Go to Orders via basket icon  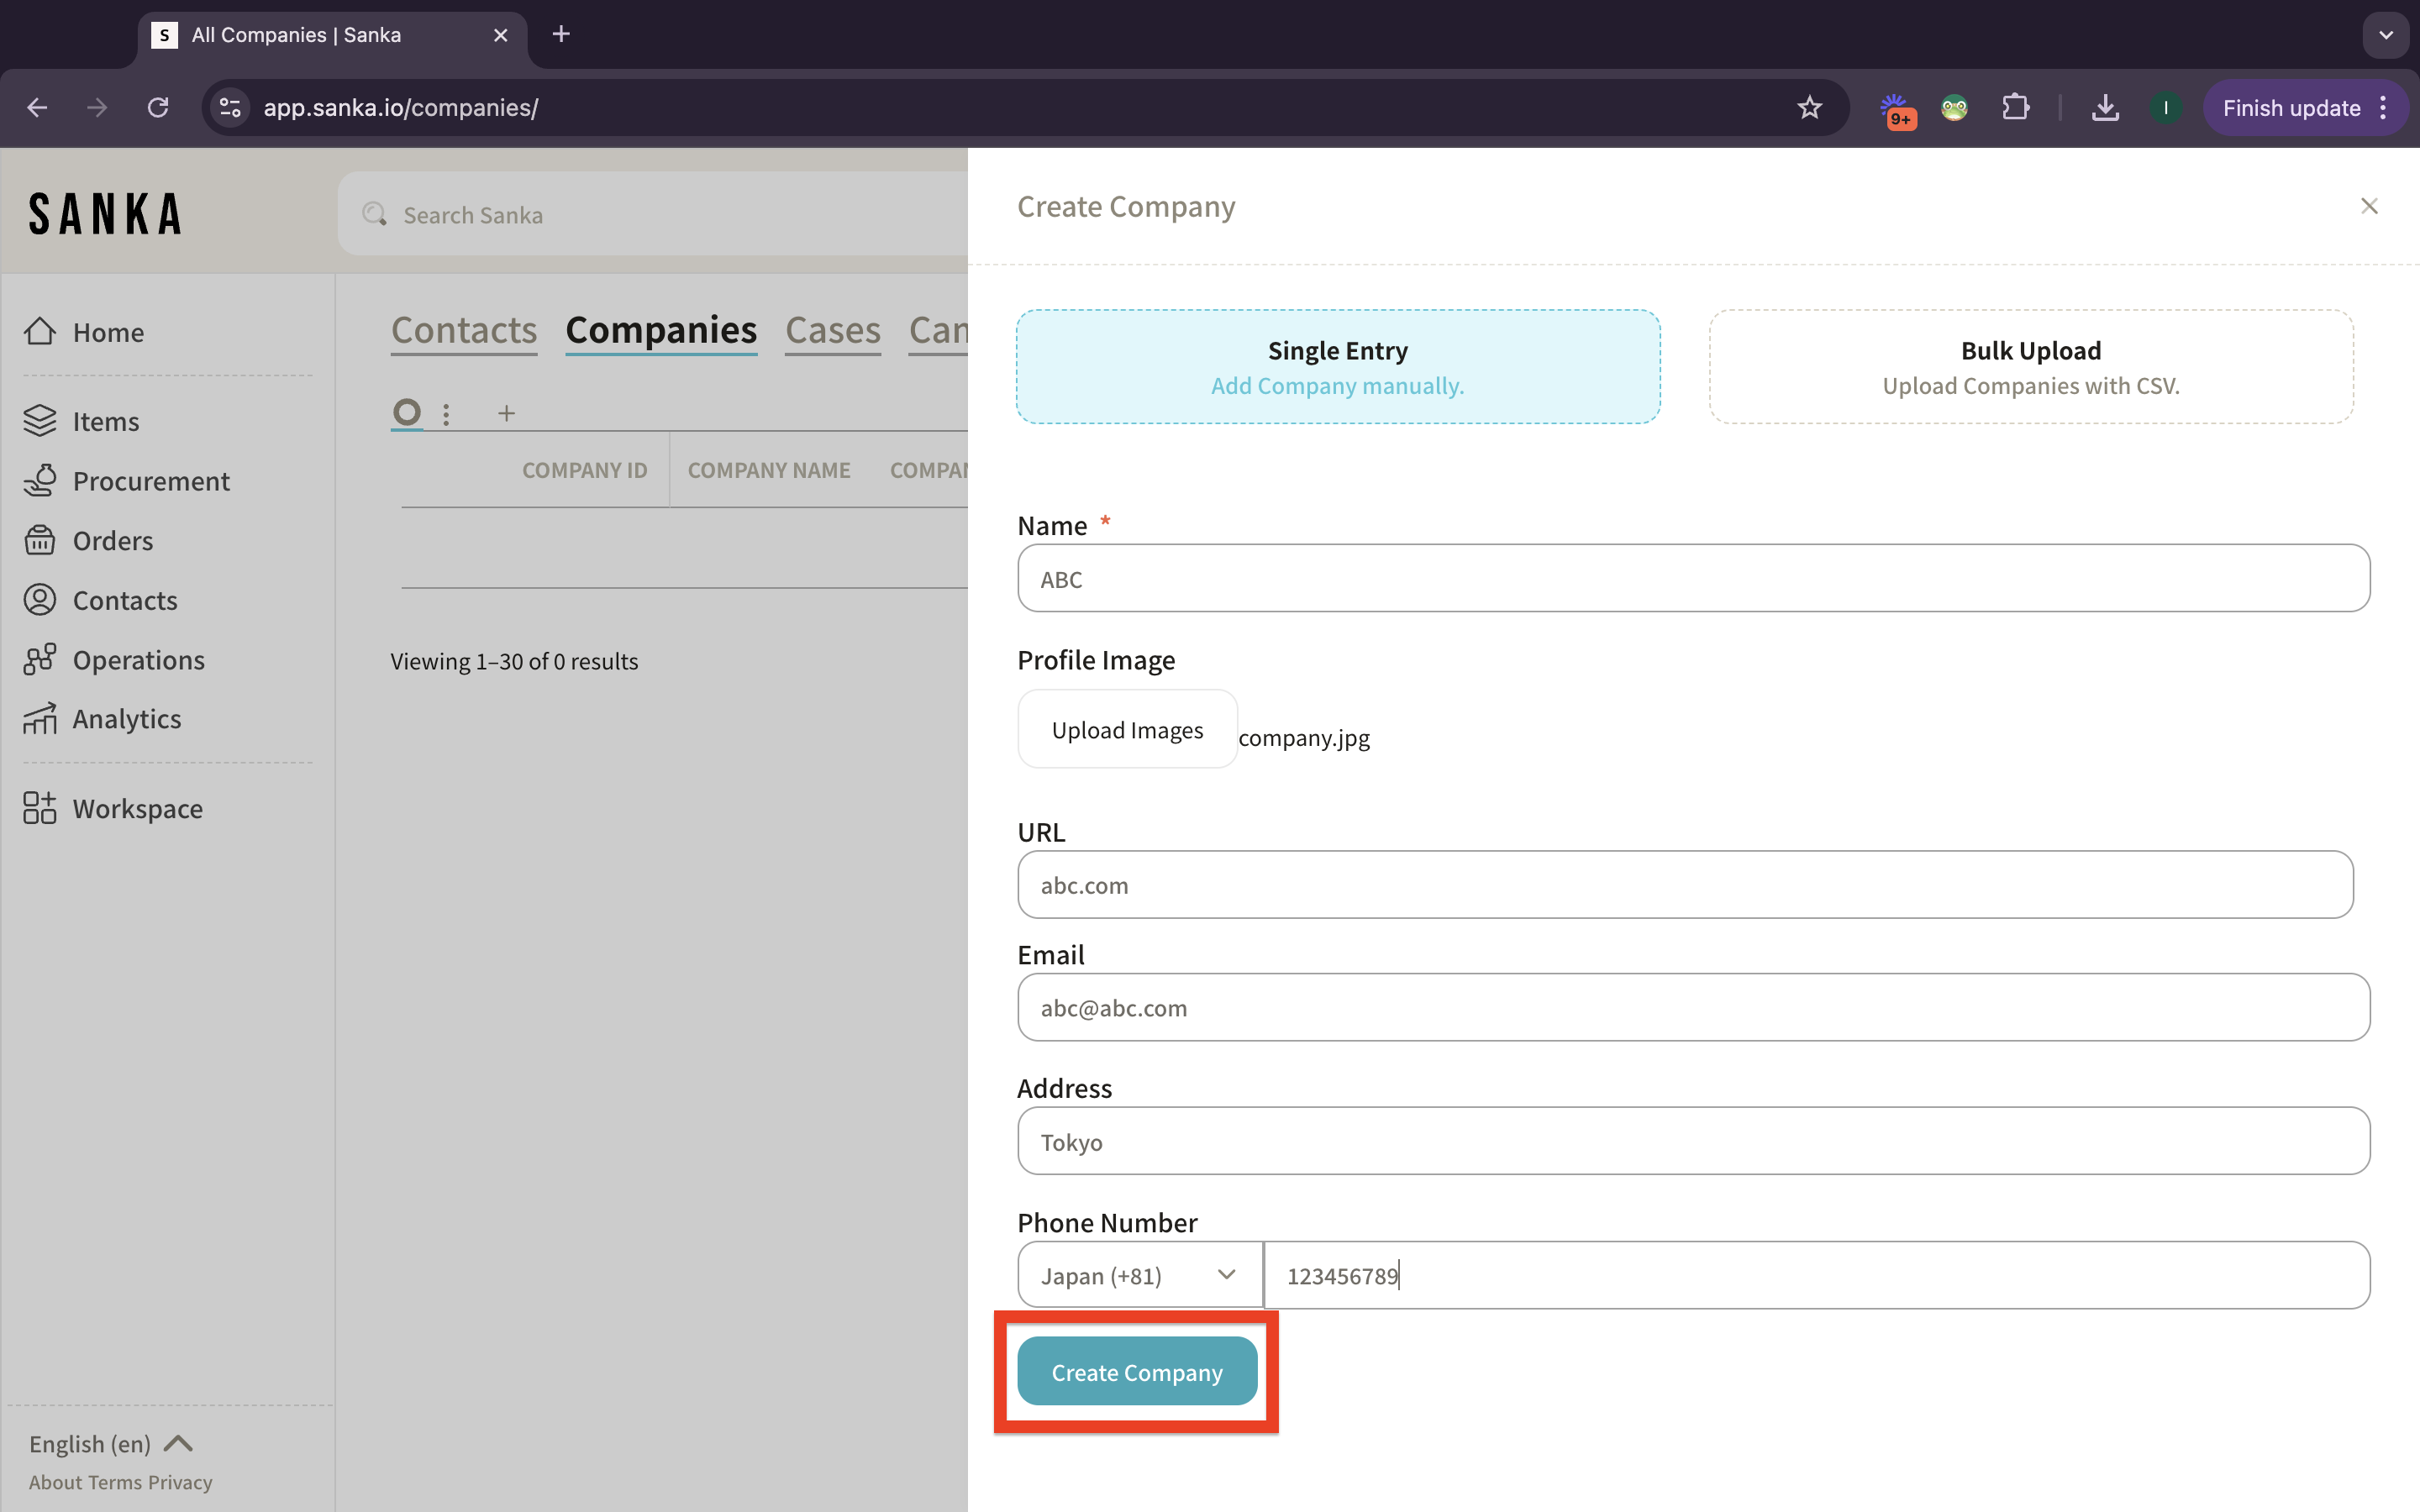coord(40,540)
